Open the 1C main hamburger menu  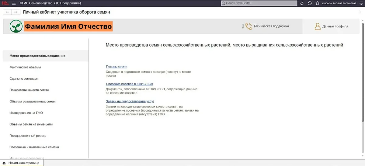point(14,3)
